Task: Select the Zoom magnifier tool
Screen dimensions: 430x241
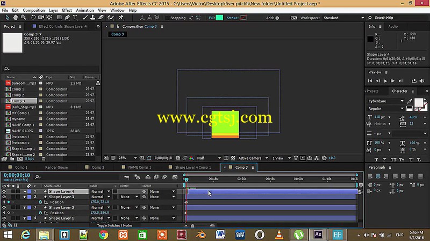Action: pyautogui.click(x=24, y=18)
